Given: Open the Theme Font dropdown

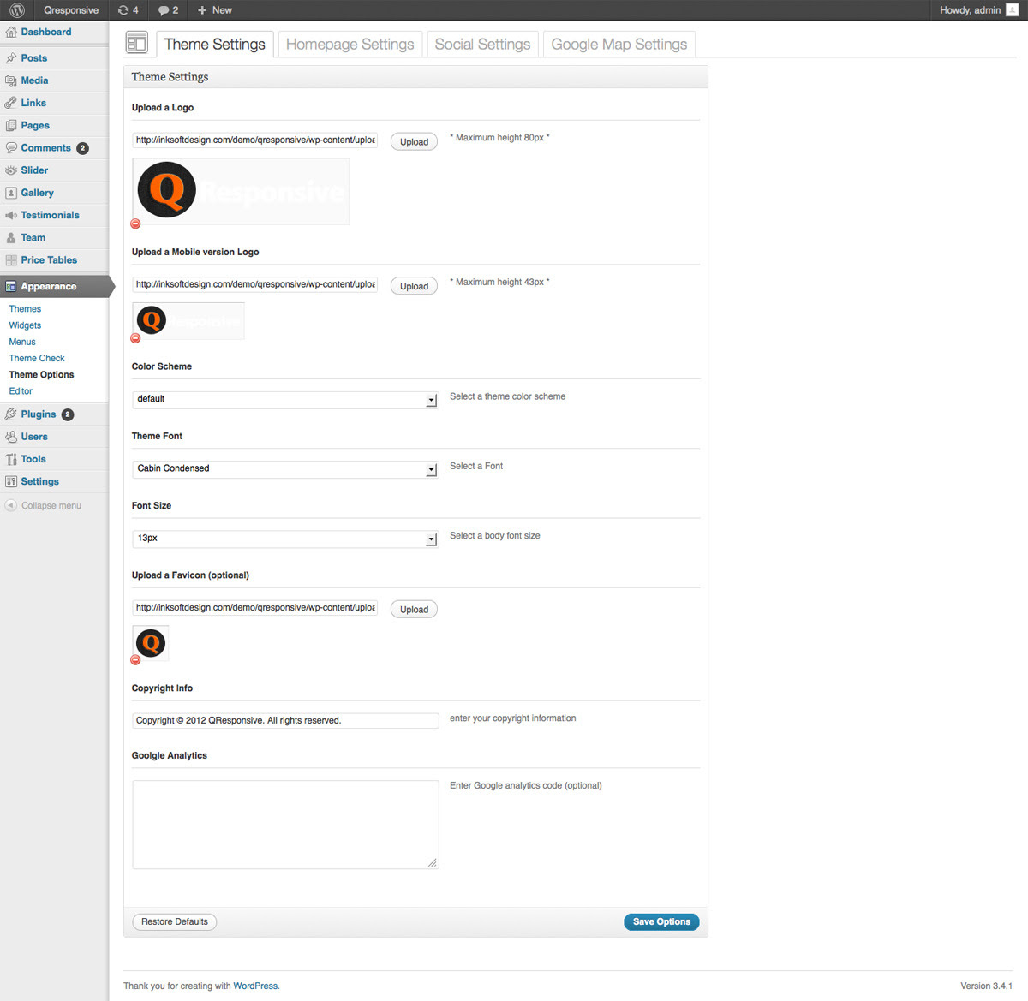Looking at the screenshot, I should coord(285,468).
